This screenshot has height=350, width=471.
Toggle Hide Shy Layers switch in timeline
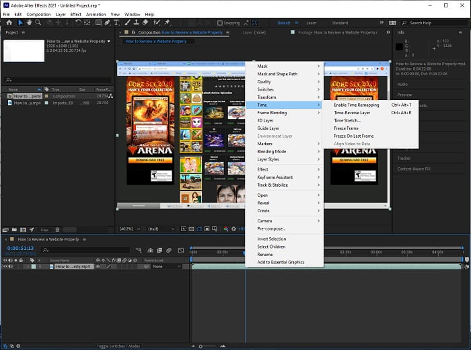pyautogui.click(x=151, y=250)
